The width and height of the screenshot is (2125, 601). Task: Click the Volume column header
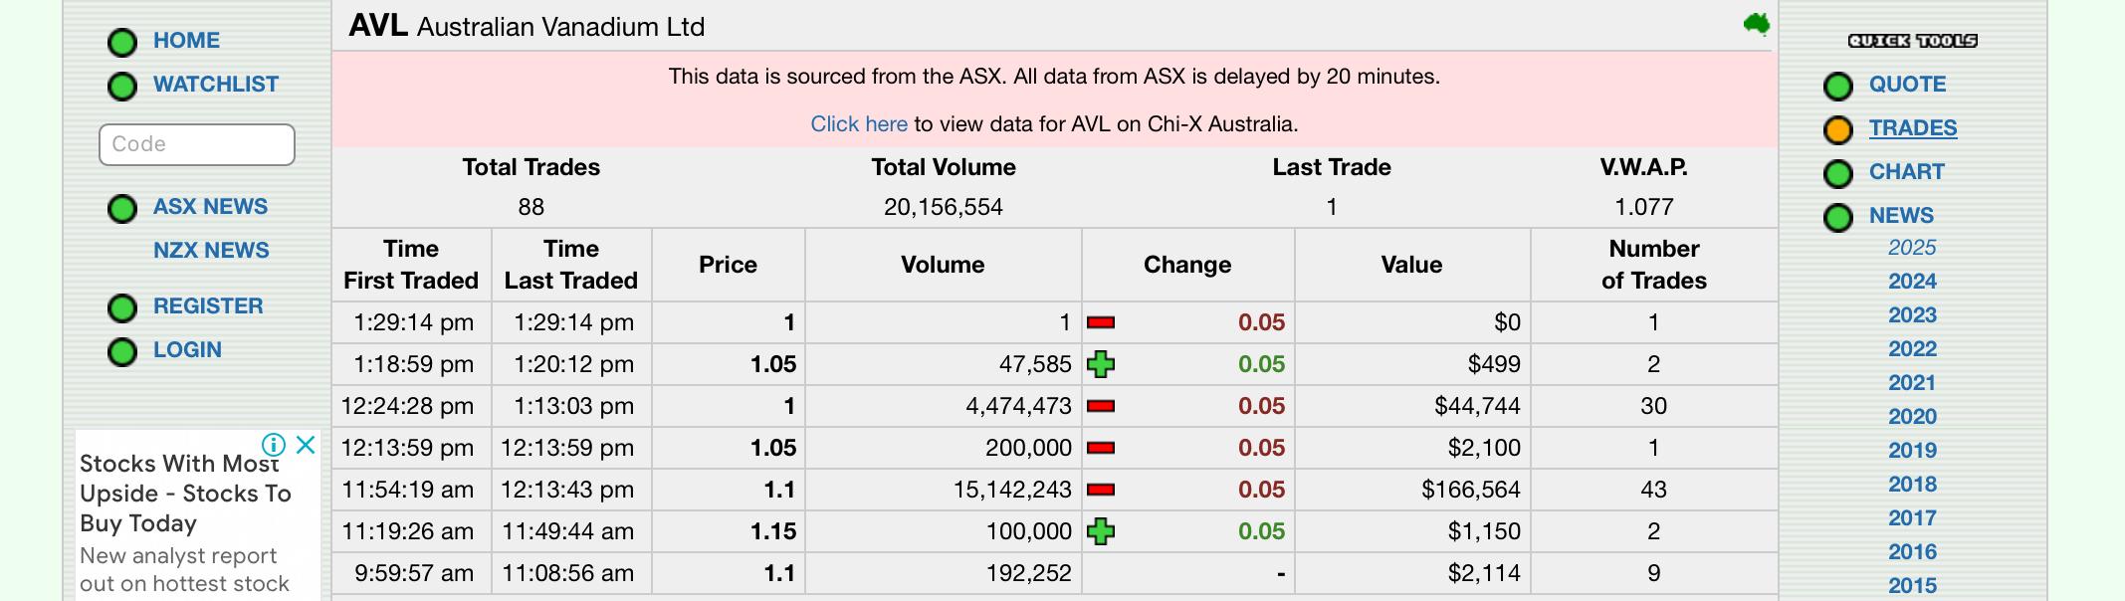(x=943, y=265)
